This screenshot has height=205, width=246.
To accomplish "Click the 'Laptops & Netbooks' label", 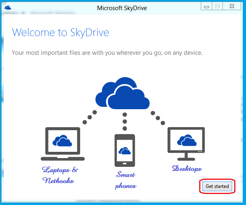I will (60, 175).
